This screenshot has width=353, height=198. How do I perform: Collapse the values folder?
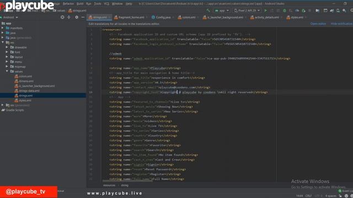pyautogui.click(x=7, y=71)
